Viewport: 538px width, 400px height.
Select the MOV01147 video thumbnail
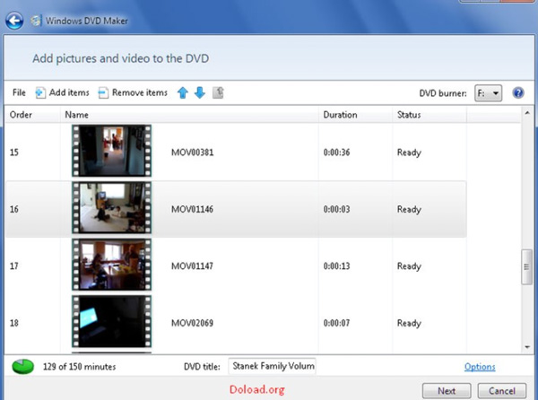click(111, 265)
